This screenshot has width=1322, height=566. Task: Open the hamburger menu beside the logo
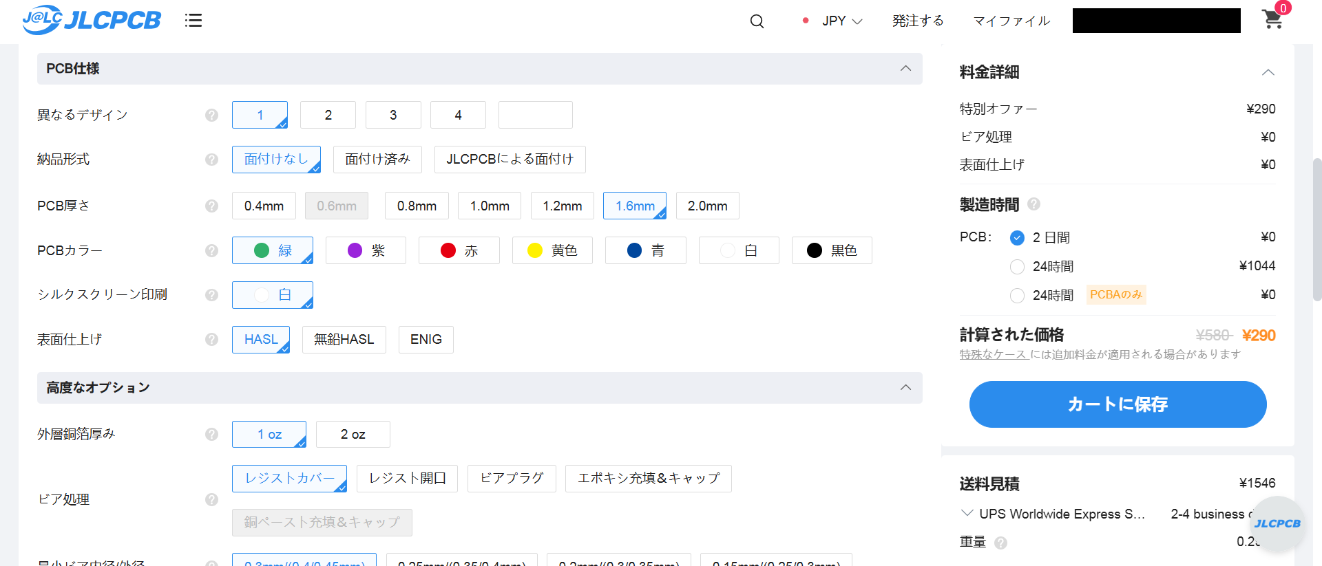tap(193, 21)
